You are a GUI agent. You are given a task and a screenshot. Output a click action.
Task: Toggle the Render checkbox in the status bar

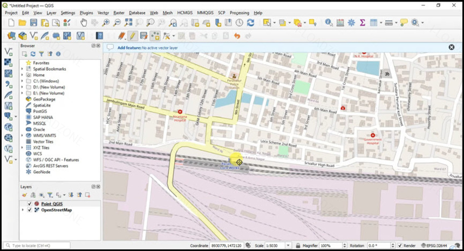[400, 246]
